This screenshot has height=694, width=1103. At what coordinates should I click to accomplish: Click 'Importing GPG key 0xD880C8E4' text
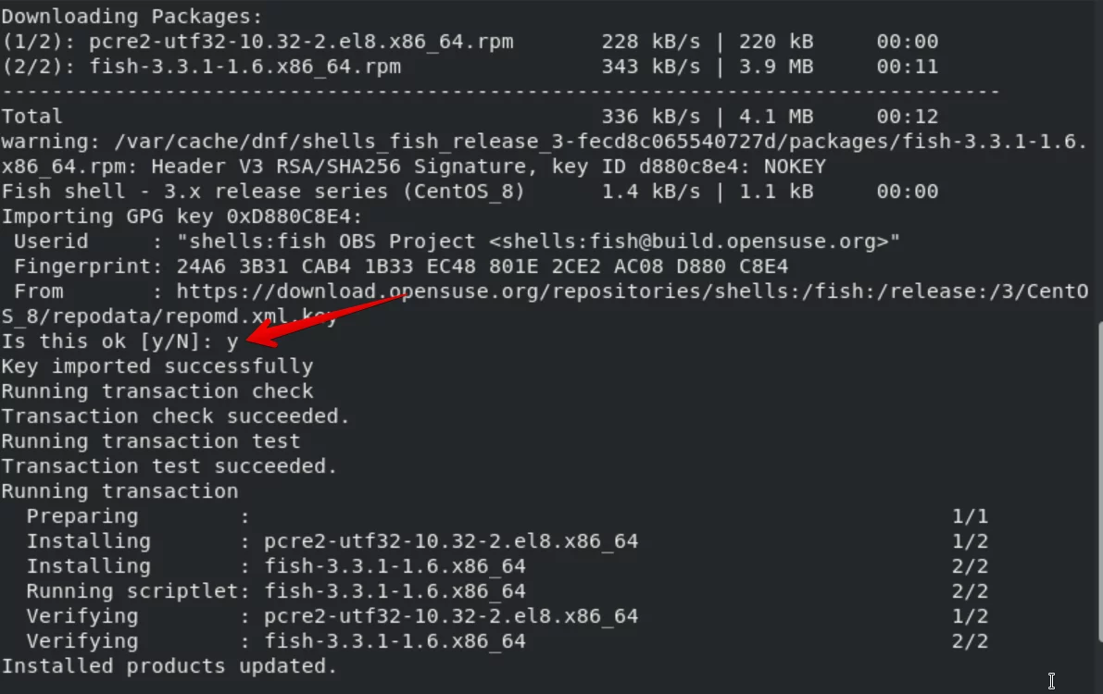(x=182, y=217)
